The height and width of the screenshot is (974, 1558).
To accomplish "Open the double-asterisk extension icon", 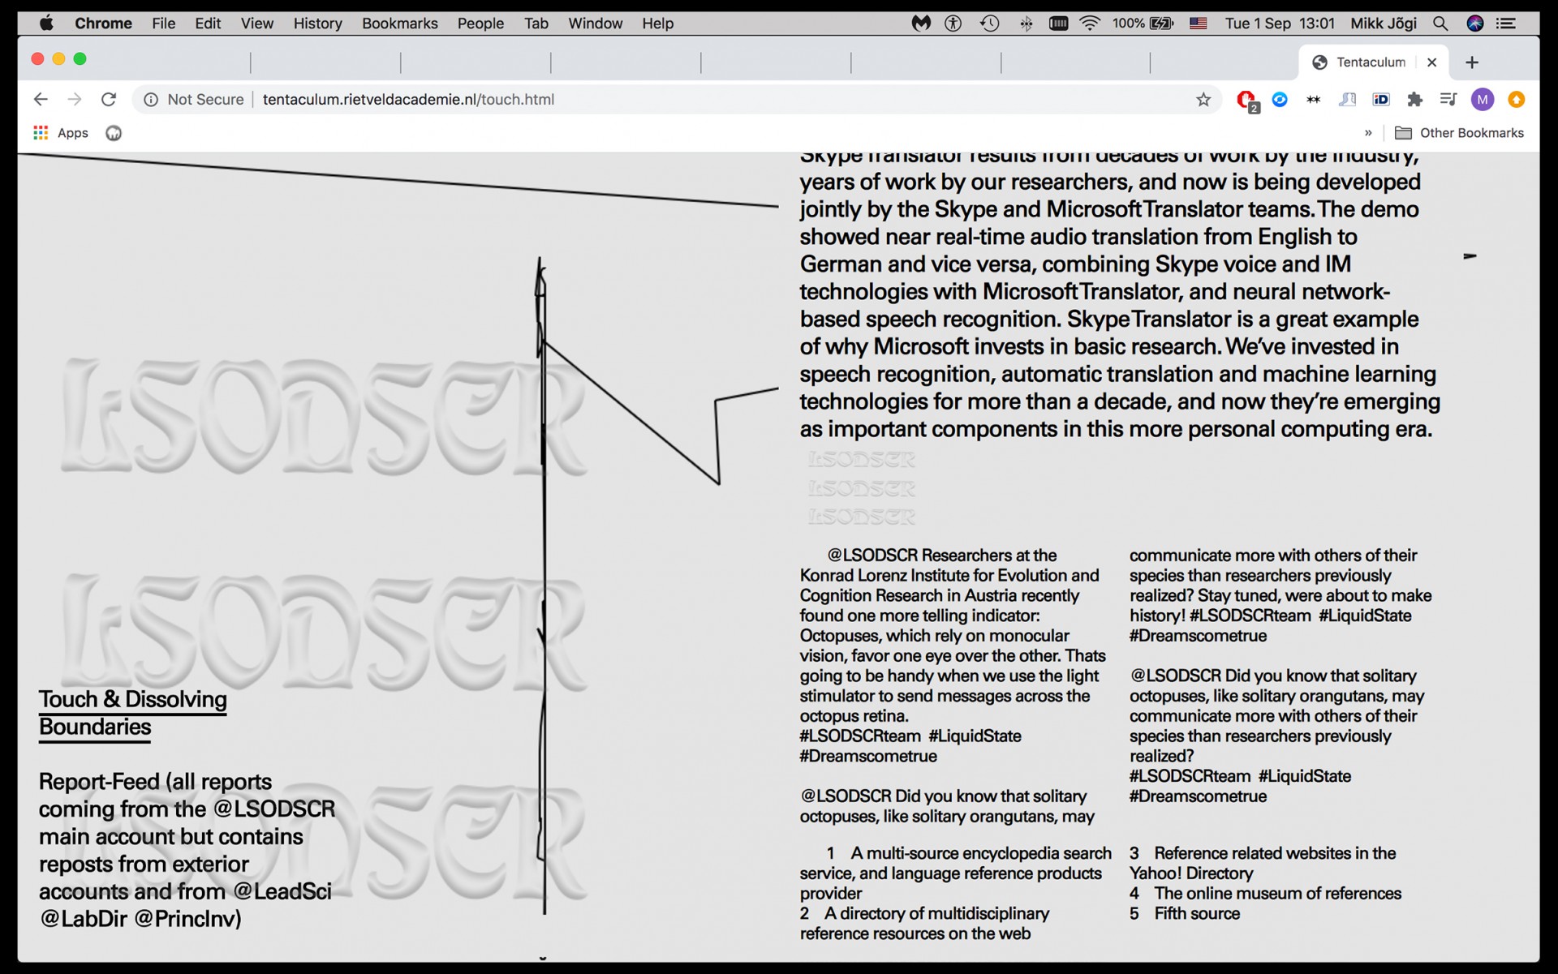I will pos(1313,99).
